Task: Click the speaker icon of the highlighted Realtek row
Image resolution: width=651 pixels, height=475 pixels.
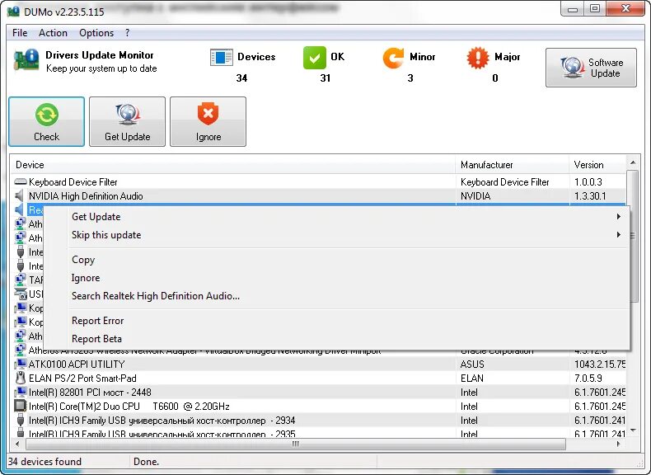Action: [20, 209]
